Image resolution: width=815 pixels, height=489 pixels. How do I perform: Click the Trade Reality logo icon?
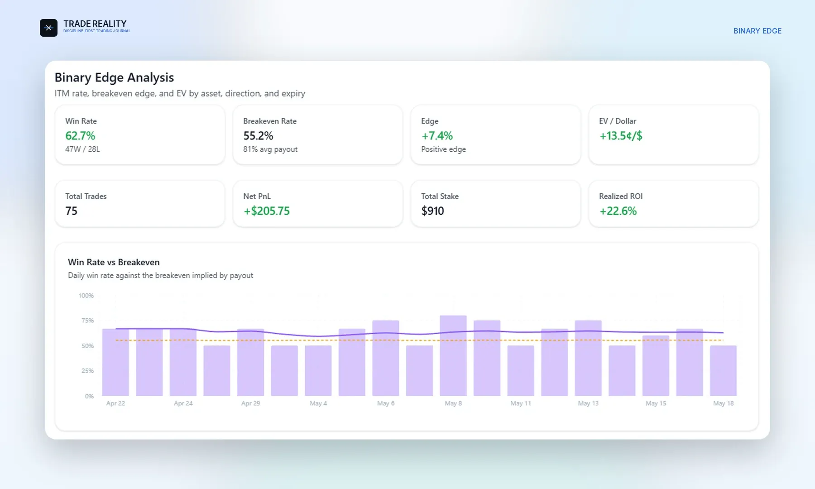point(48,28)
